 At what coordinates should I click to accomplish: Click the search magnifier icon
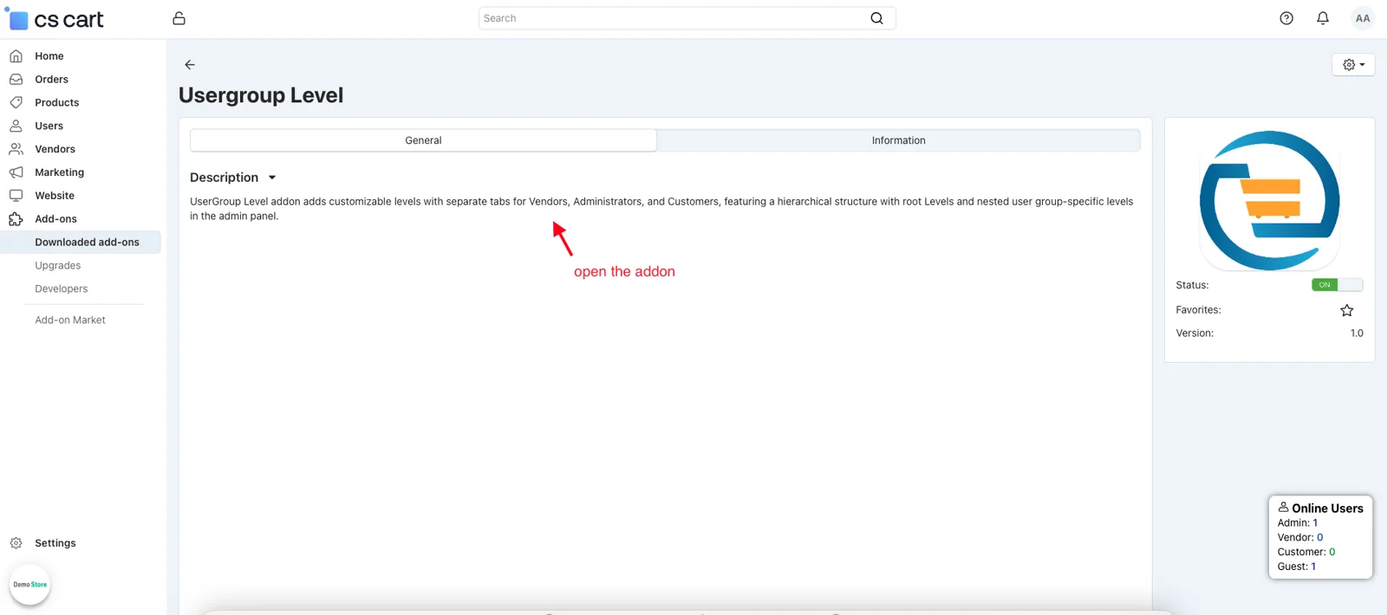pos(876,18)
